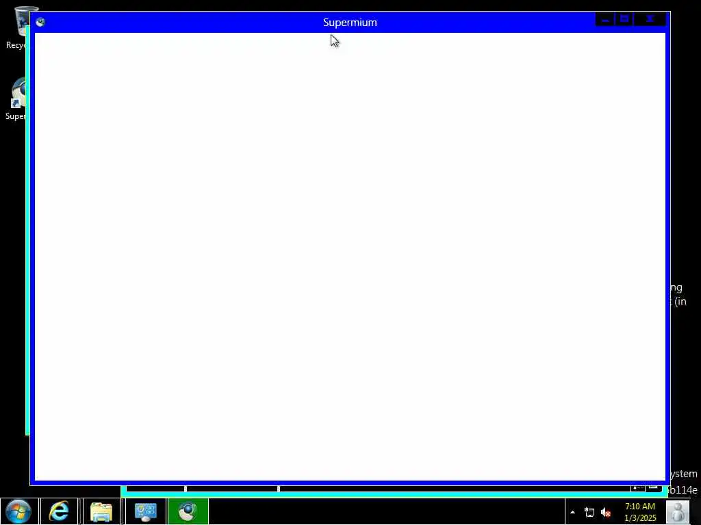Screen dimensions: 701x525
Task: Maximize the Supermium window
Action: (x=624, y=19)
